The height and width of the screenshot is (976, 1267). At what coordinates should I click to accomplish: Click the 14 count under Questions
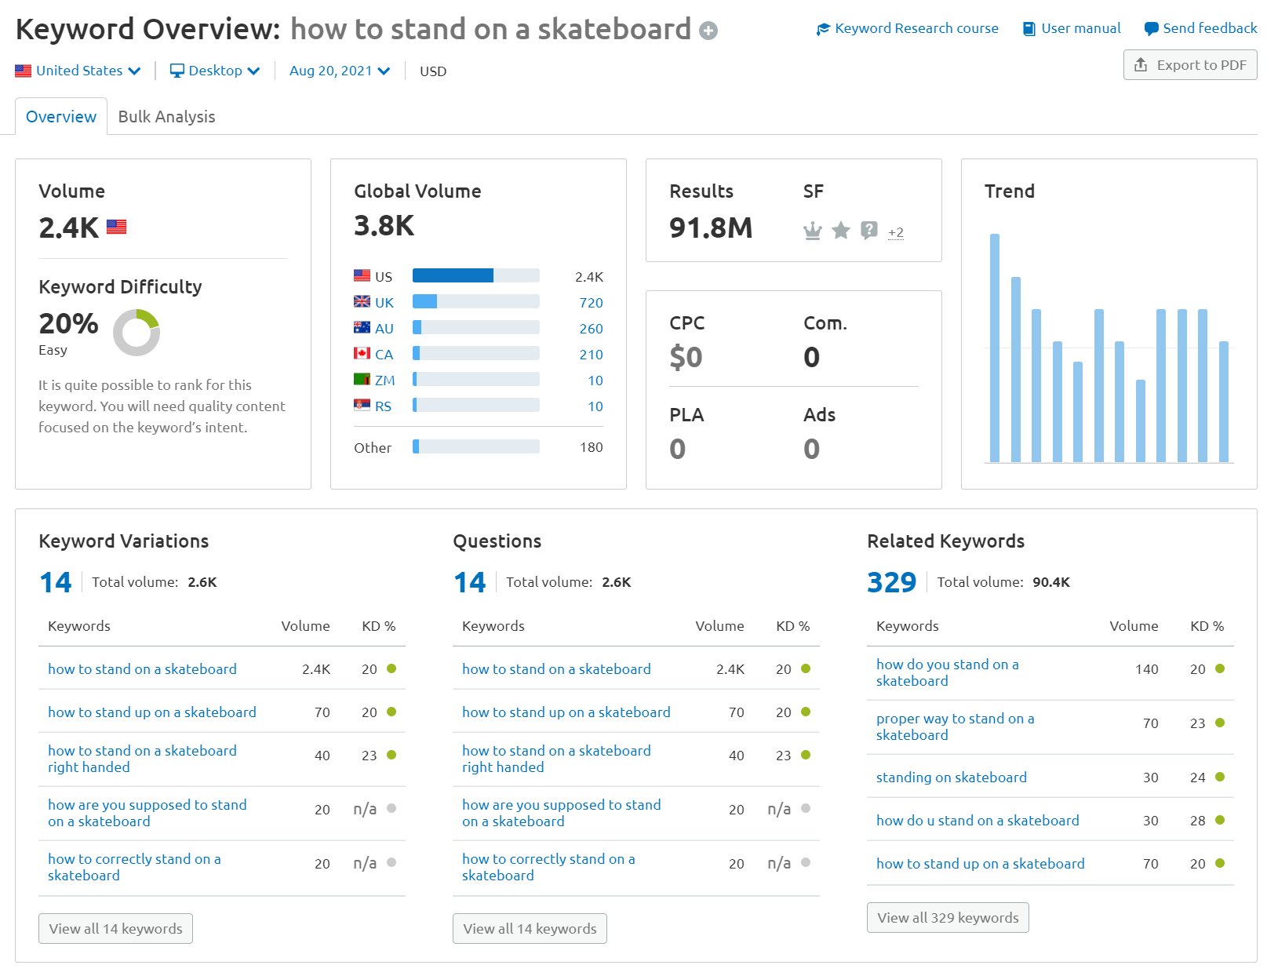click(x=470, y=582)
